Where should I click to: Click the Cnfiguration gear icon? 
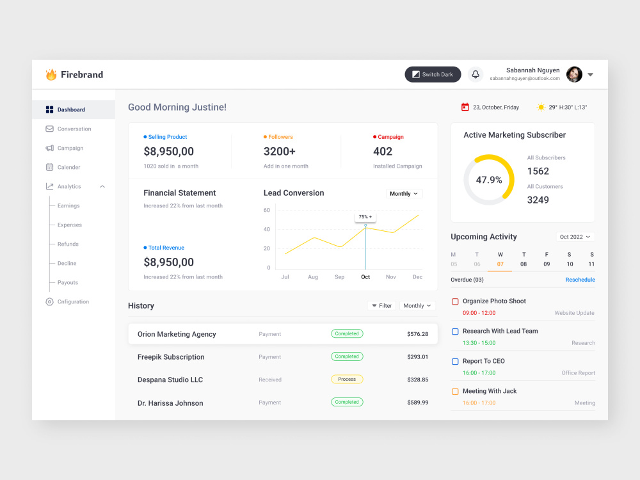[x=49, y=301]
